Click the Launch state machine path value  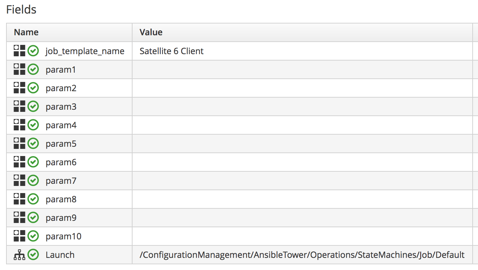[302, 255]
